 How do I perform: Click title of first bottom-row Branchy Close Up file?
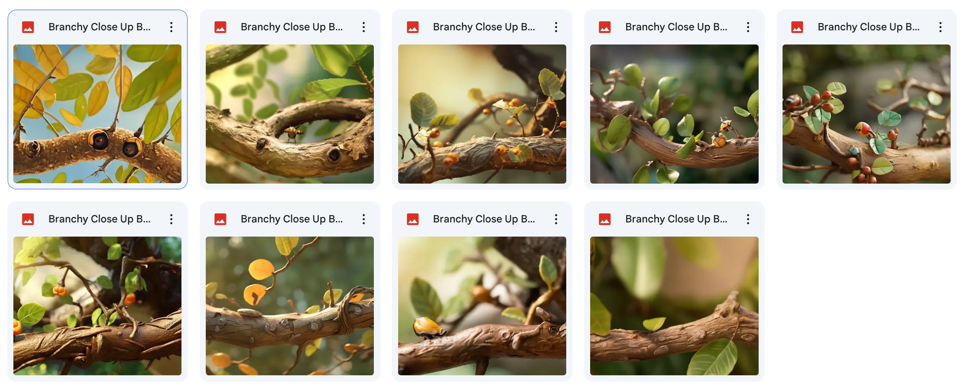pos(100,219)
